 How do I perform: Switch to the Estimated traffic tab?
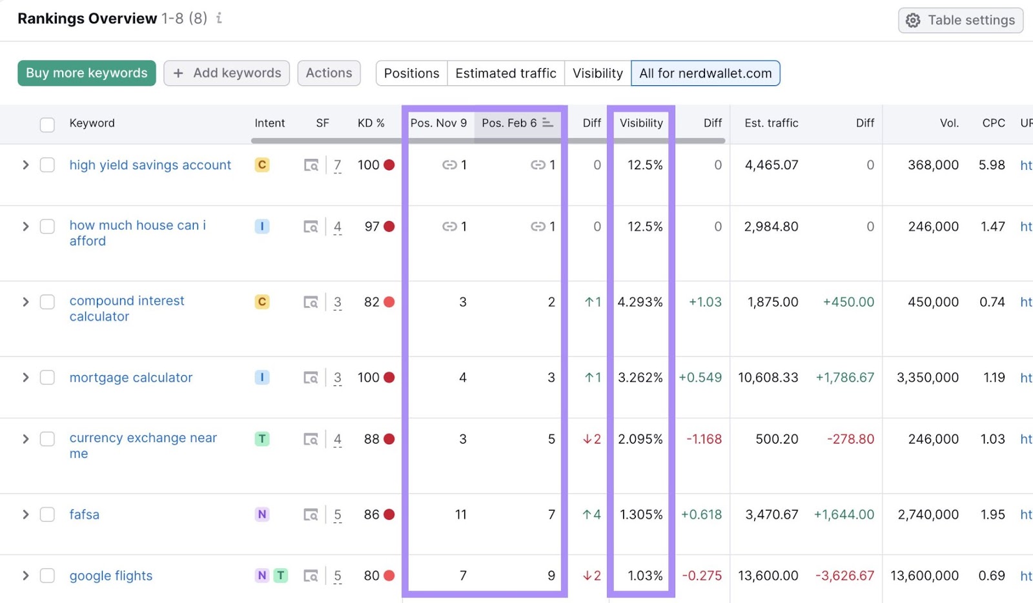[x=506, y=73]
